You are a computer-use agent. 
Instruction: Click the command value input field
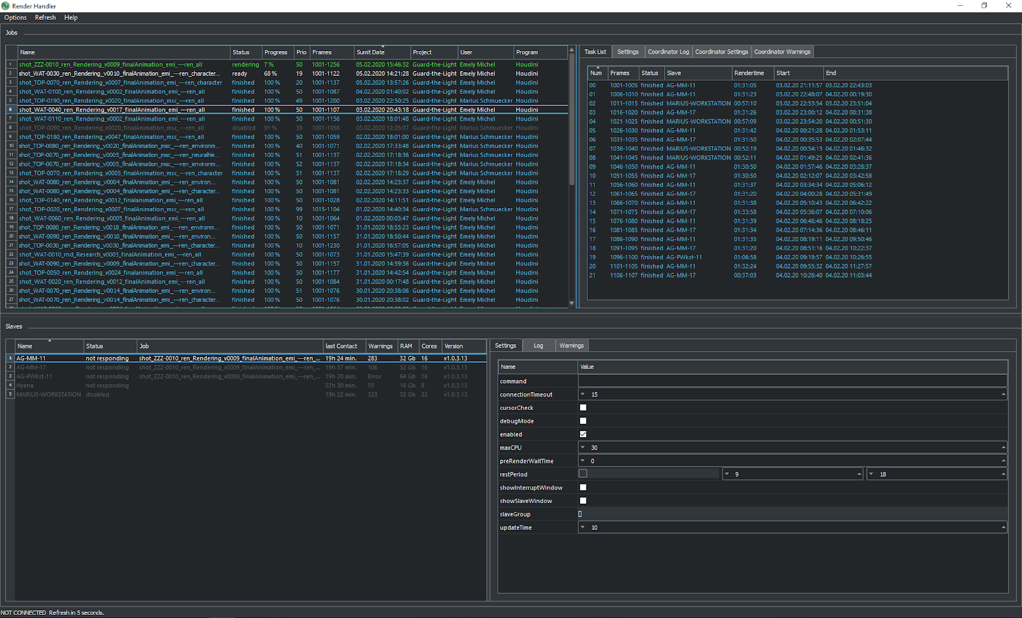pos(792,381)
